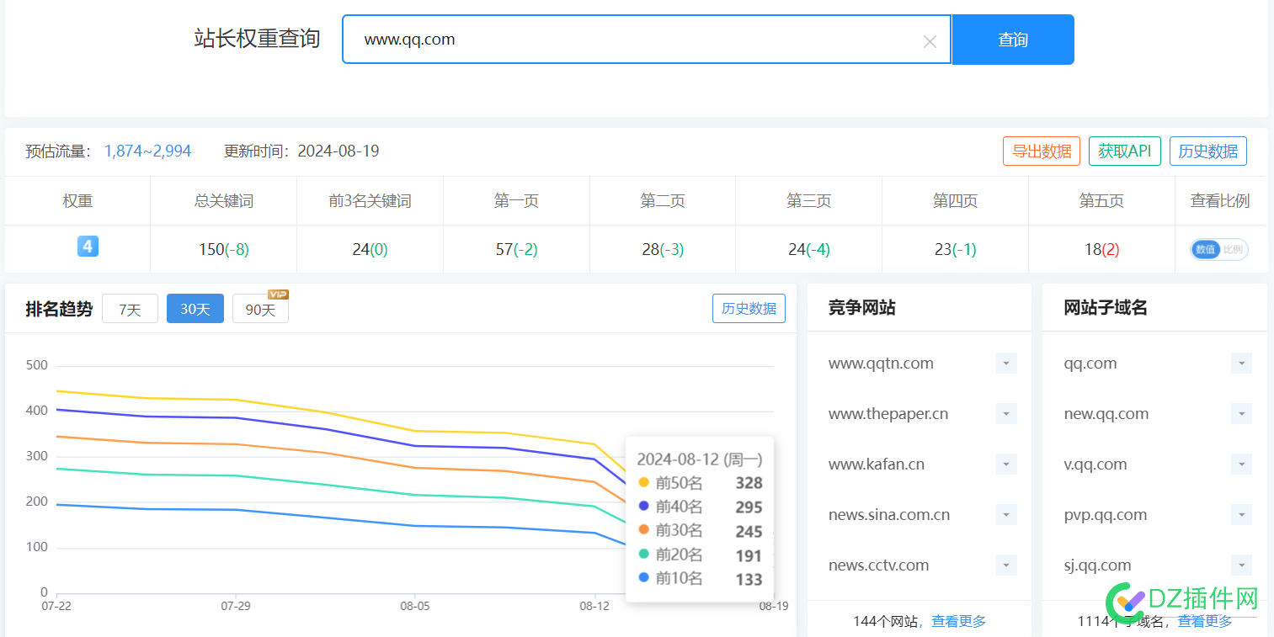Open subdomain qq.com
The image size is (1274, 637).
pyautogui.click(x=1090, y=364)
